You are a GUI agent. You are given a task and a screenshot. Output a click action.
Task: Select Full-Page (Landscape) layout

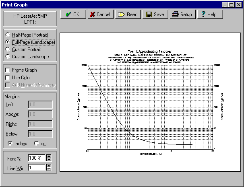coord(8,42)
